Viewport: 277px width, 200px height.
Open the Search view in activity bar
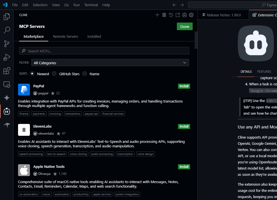tap(7, 30)
